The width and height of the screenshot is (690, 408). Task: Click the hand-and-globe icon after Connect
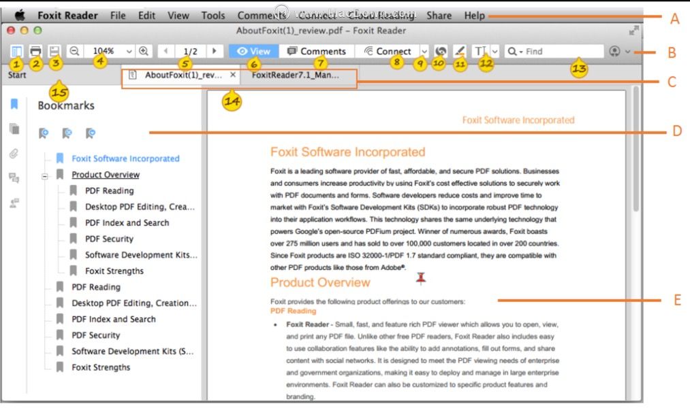(441, 51)
